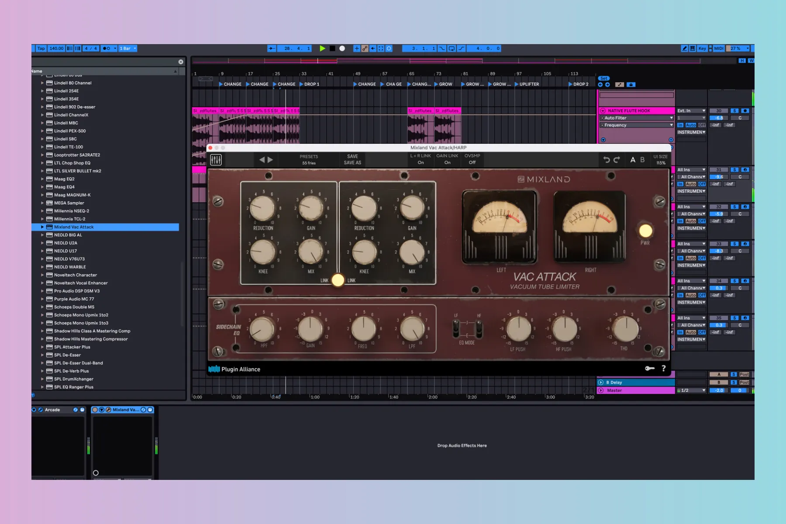Viewport: 786px width, 524px height.
Task: Go to previous preset with left arrow
Action: (262, 160)
